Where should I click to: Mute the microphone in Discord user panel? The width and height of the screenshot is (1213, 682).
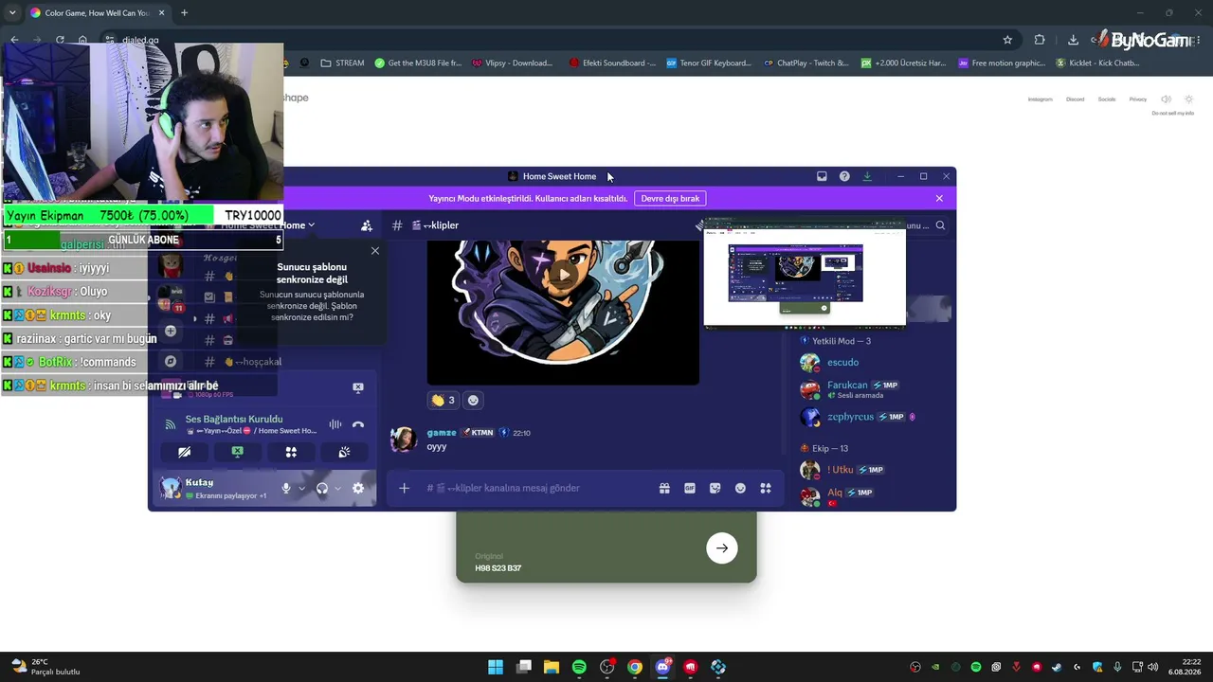[286, 489]
